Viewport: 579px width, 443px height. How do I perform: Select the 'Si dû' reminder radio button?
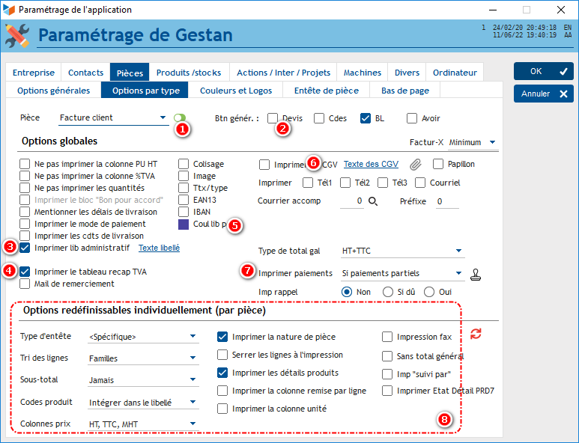(x=388, y=291)
